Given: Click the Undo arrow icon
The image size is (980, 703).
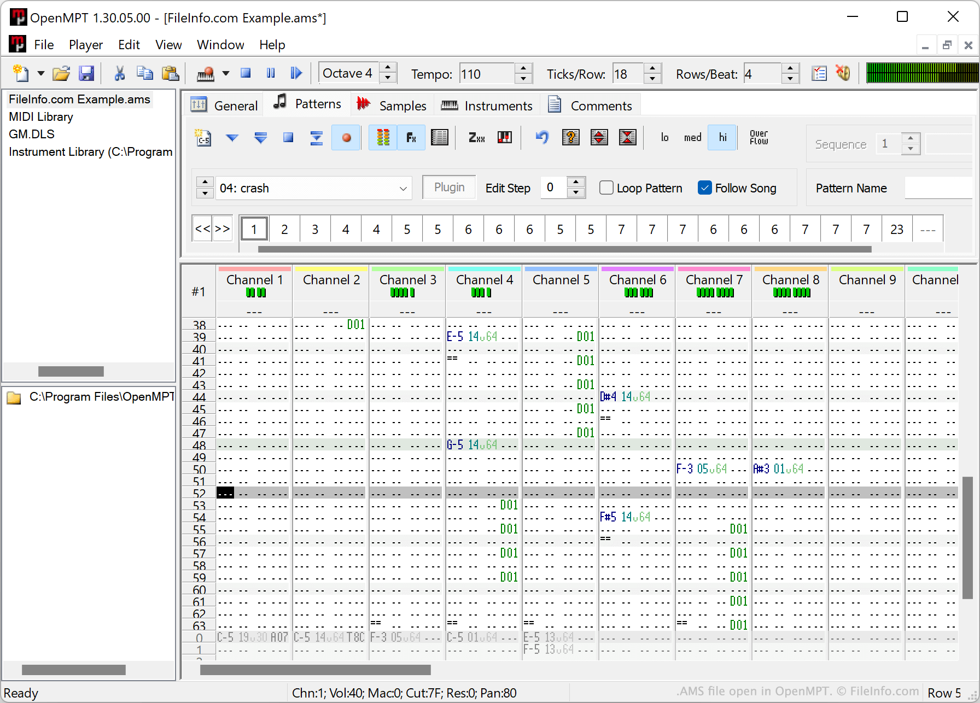Looking at the screenshot, I should click(x=542, y=138).
